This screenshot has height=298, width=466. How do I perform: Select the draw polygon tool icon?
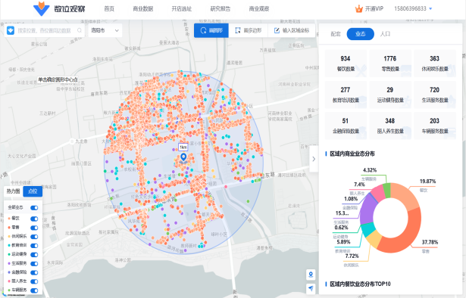click(238, 30)
